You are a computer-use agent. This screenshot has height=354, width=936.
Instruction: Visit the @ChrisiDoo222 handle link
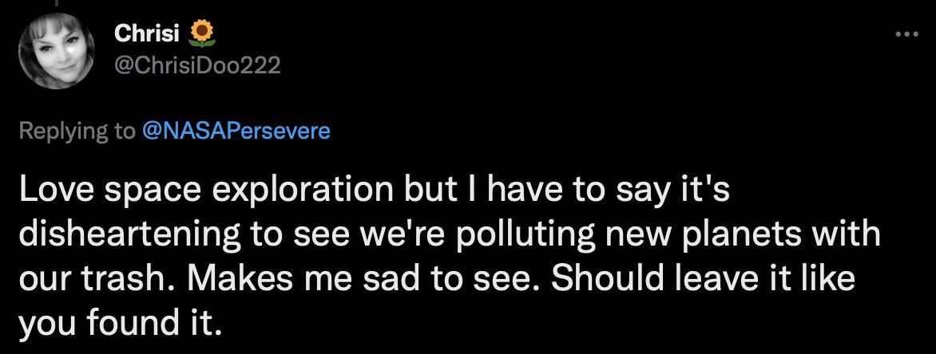point(198,66)
